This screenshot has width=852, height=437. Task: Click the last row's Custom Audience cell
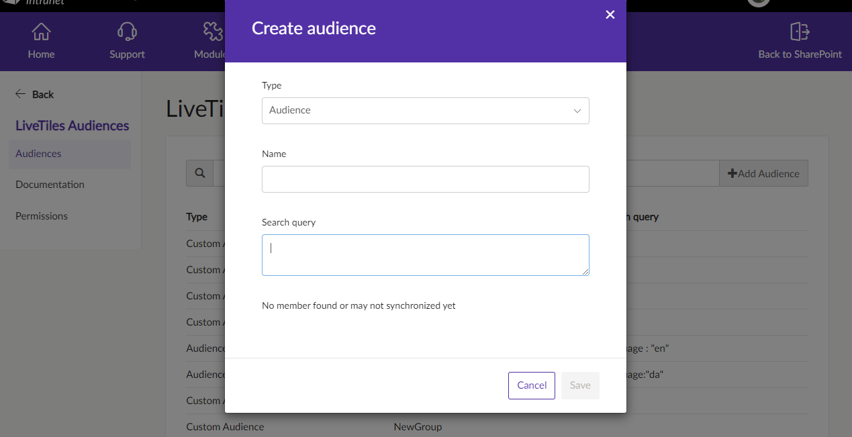coord(225,427)
